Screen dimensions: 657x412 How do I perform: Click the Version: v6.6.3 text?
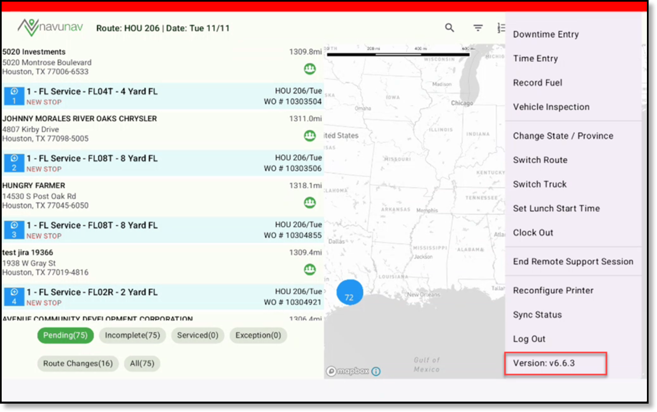(x=544, y=363)
